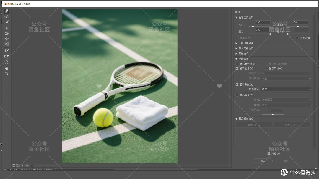The height and width of the screenshot is (179, 319).
Task: Select the Hand tool
Action: click(7, 68)
